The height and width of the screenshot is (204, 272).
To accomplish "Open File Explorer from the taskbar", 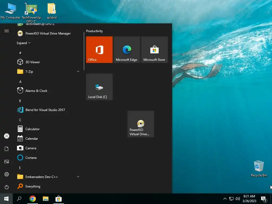I will [x=46, y=199].
